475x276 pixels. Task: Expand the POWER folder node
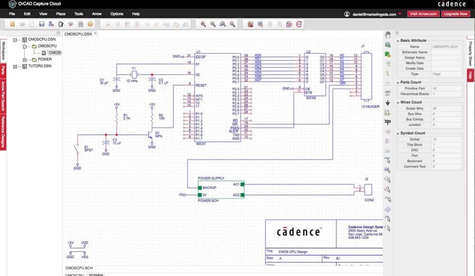coord(25,60)
